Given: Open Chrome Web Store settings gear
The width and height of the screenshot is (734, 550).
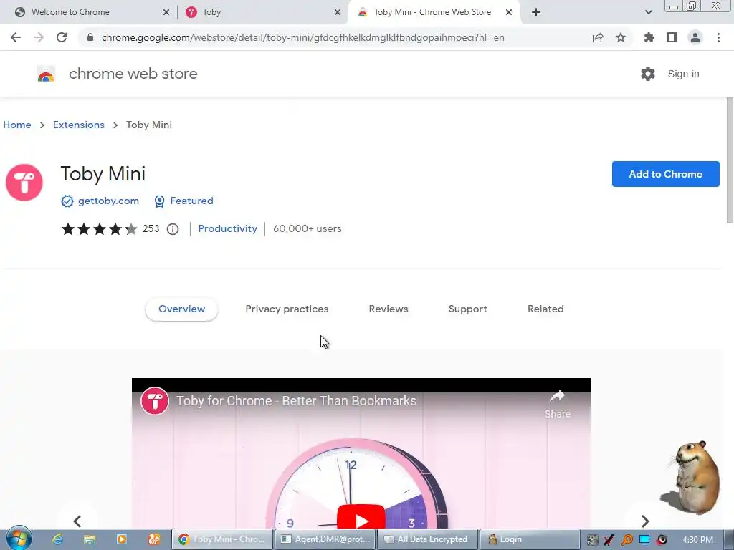Looking at the screenshot, I should [647, 74].
